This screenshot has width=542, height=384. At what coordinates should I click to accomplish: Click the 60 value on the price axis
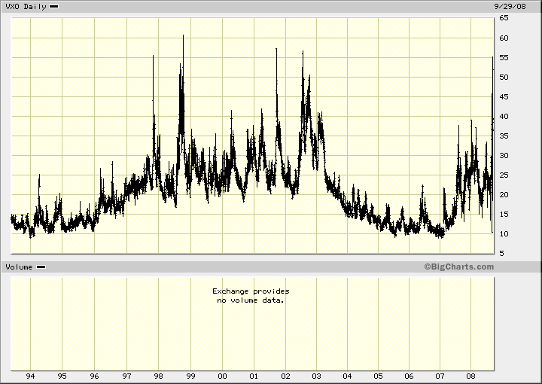(504, 38)
